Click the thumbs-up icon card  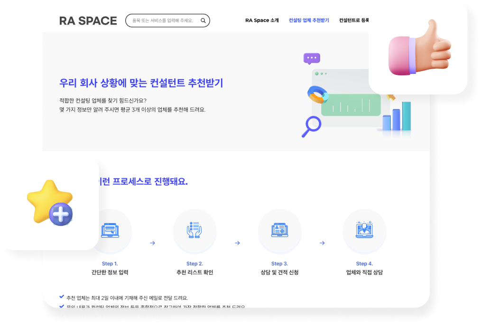418,47
